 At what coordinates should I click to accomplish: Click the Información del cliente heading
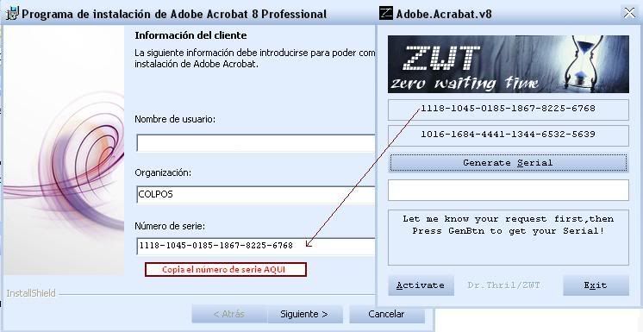tap(190, 35)
